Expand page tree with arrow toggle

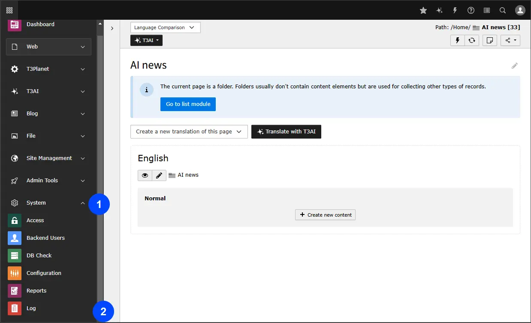coord(112,28)
